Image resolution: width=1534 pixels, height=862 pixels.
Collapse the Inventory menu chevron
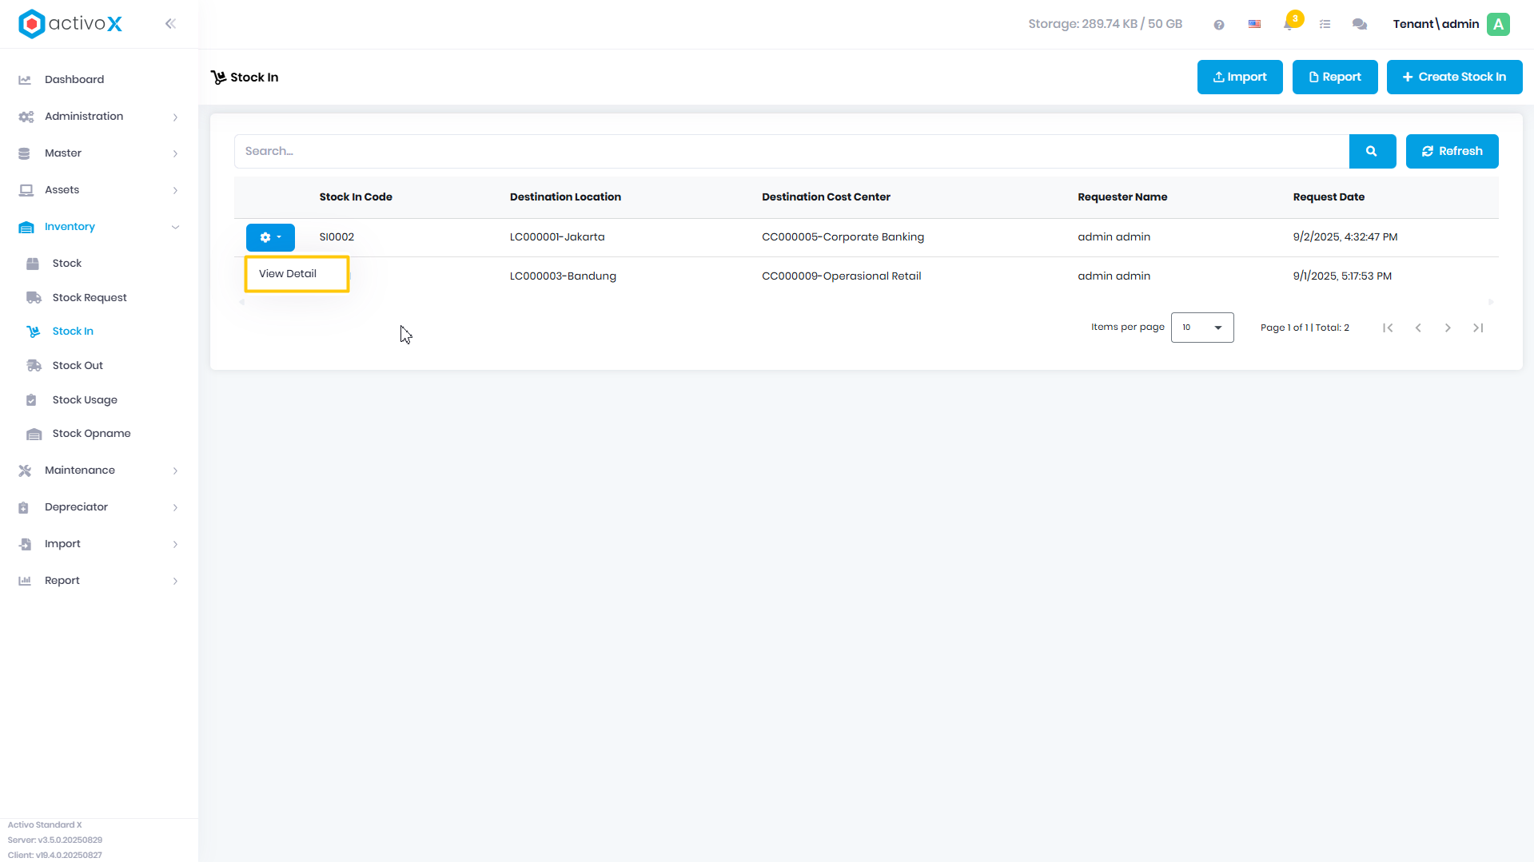pyautogui.click(x=175, y=227)
